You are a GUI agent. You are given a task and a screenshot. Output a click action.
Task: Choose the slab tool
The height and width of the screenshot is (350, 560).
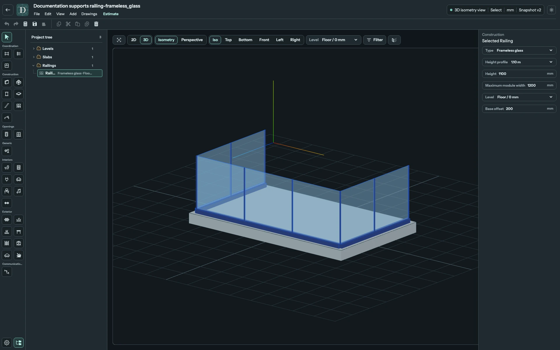(19, 94)
